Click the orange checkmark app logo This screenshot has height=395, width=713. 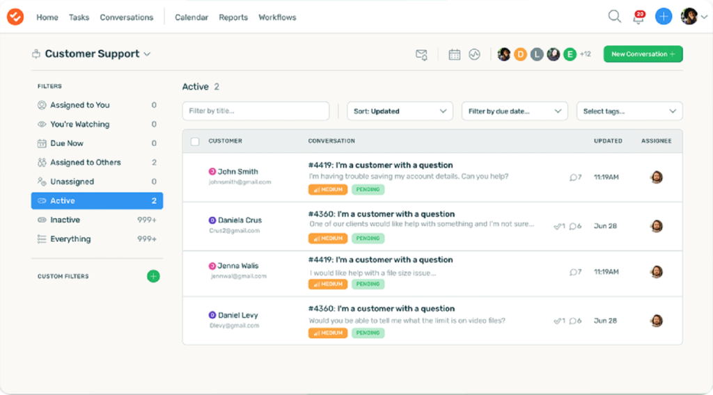click(15, 17)
